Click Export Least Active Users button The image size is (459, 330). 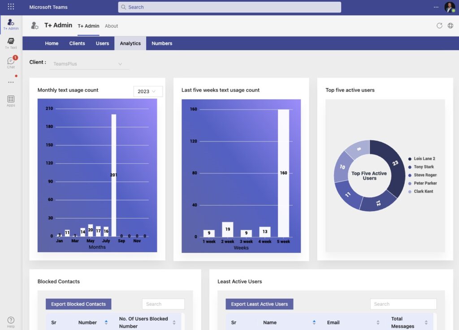pos(259,304)
